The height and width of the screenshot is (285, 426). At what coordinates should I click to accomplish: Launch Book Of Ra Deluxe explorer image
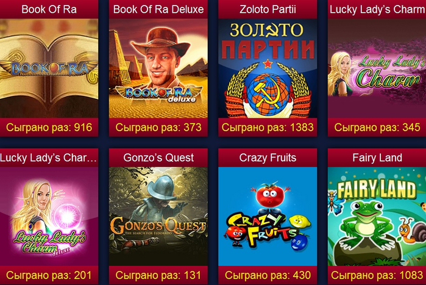coord(158,68)
